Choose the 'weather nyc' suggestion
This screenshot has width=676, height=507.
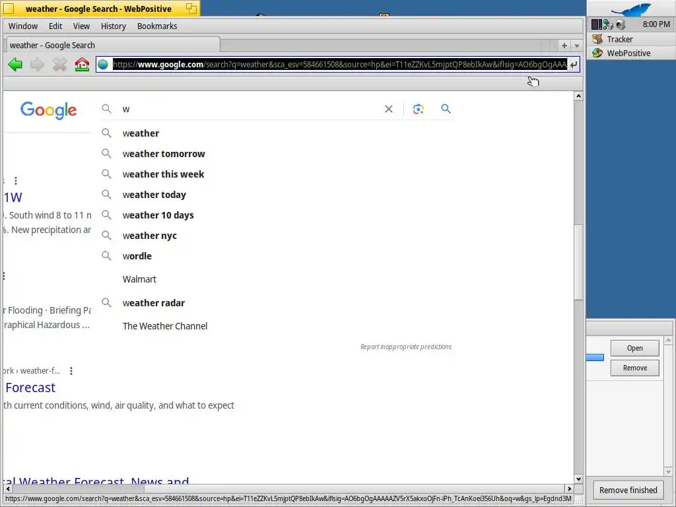(277, 236)
